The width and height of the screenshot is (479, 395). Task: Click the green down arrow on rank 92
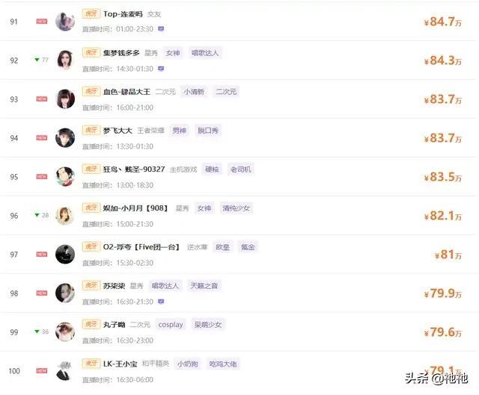[x=37, y=60]
